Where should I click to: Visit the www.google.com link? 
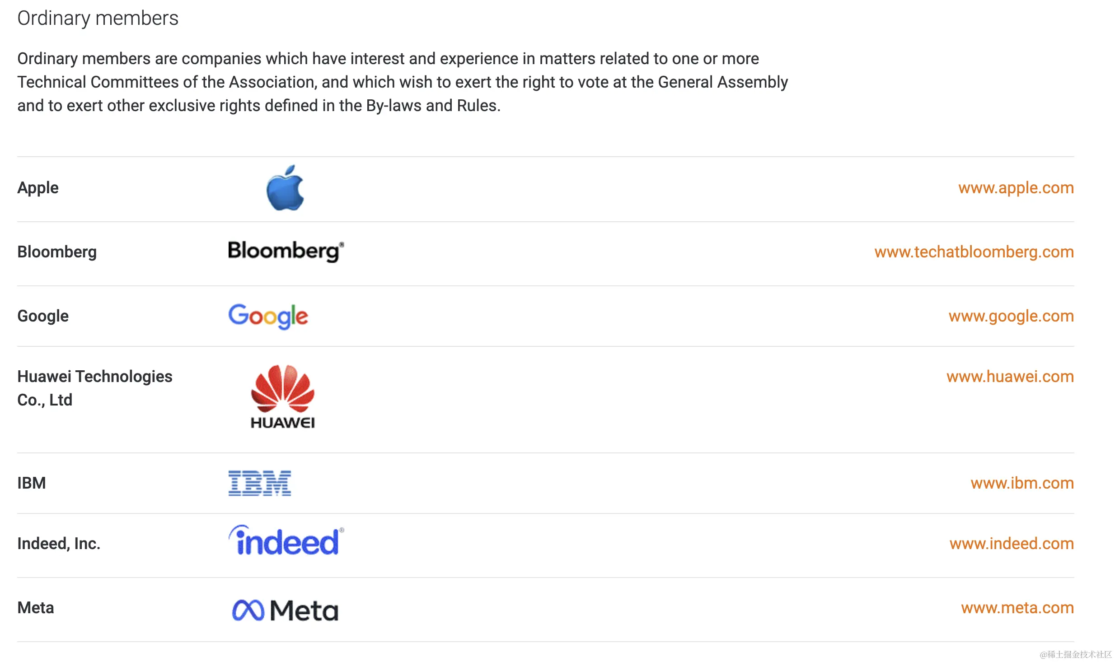tap(1011, 316)
